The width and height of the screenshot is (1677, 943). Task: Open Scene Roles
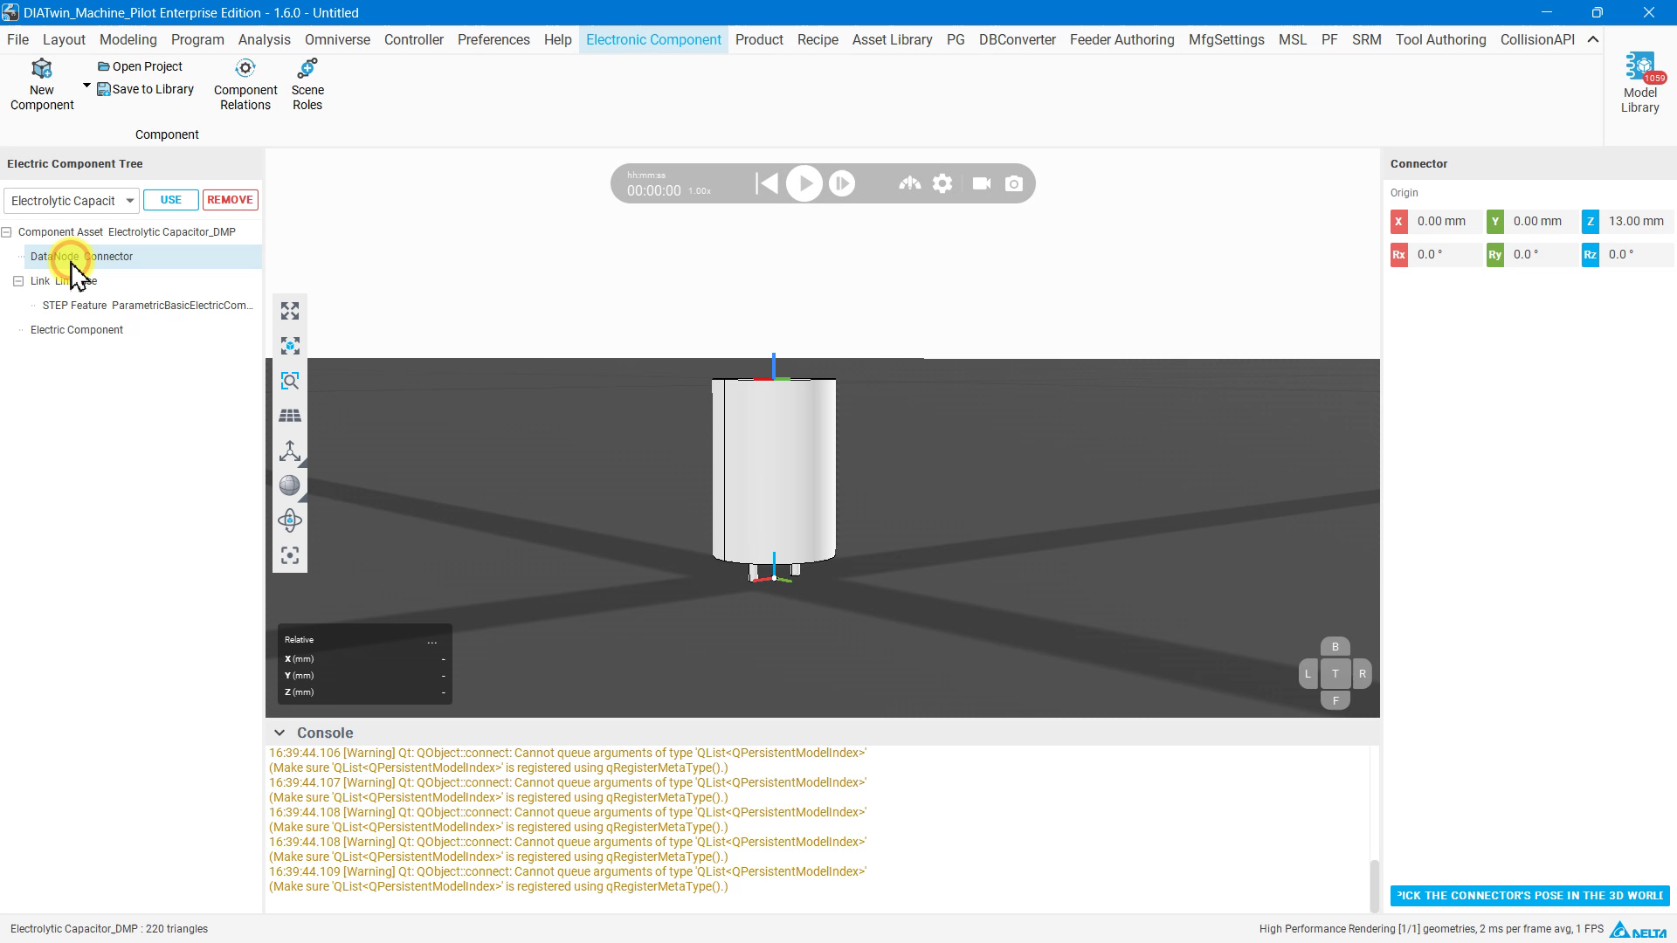tap(307, 85)
